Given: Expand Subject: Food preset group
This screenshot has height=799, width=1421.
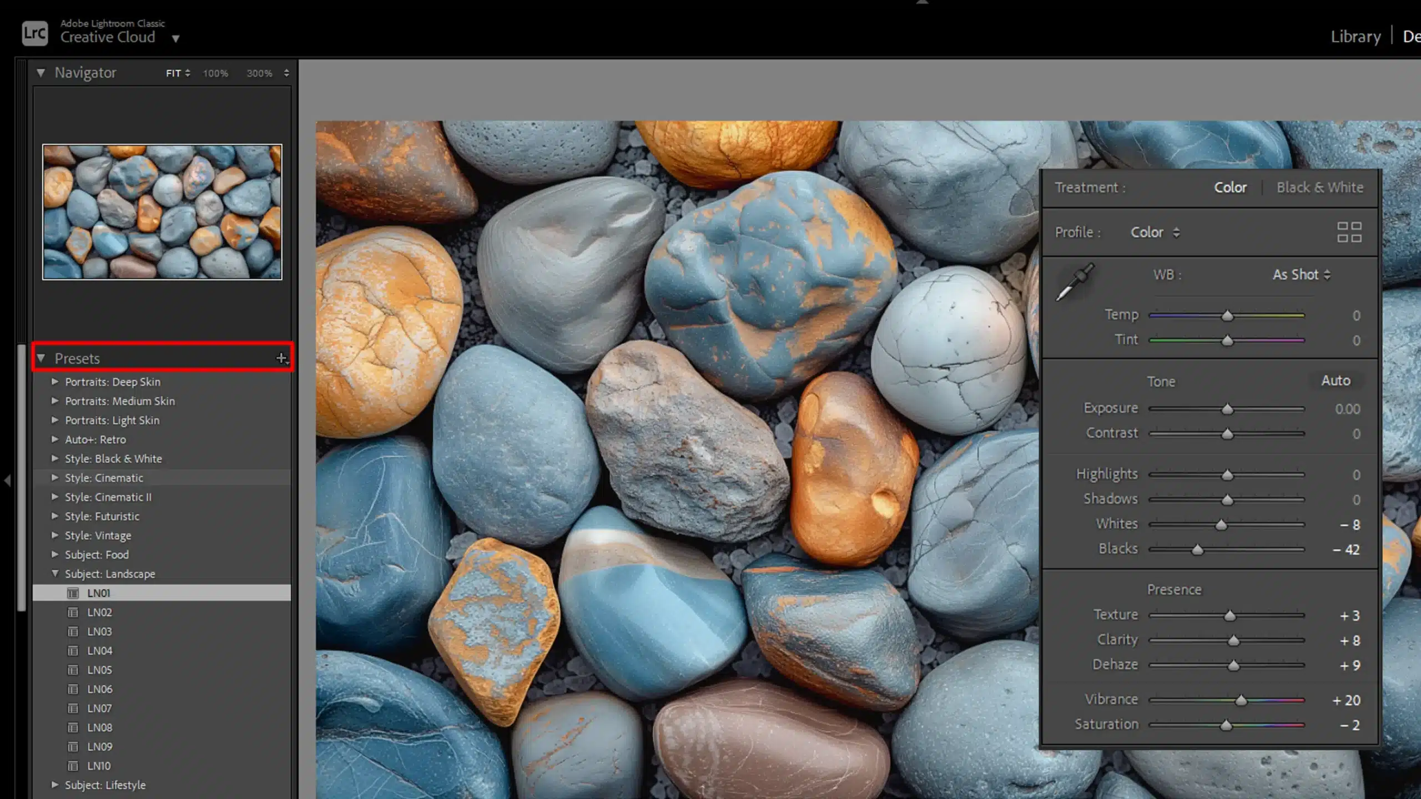Looking at the screenshot, I should 55,554.
